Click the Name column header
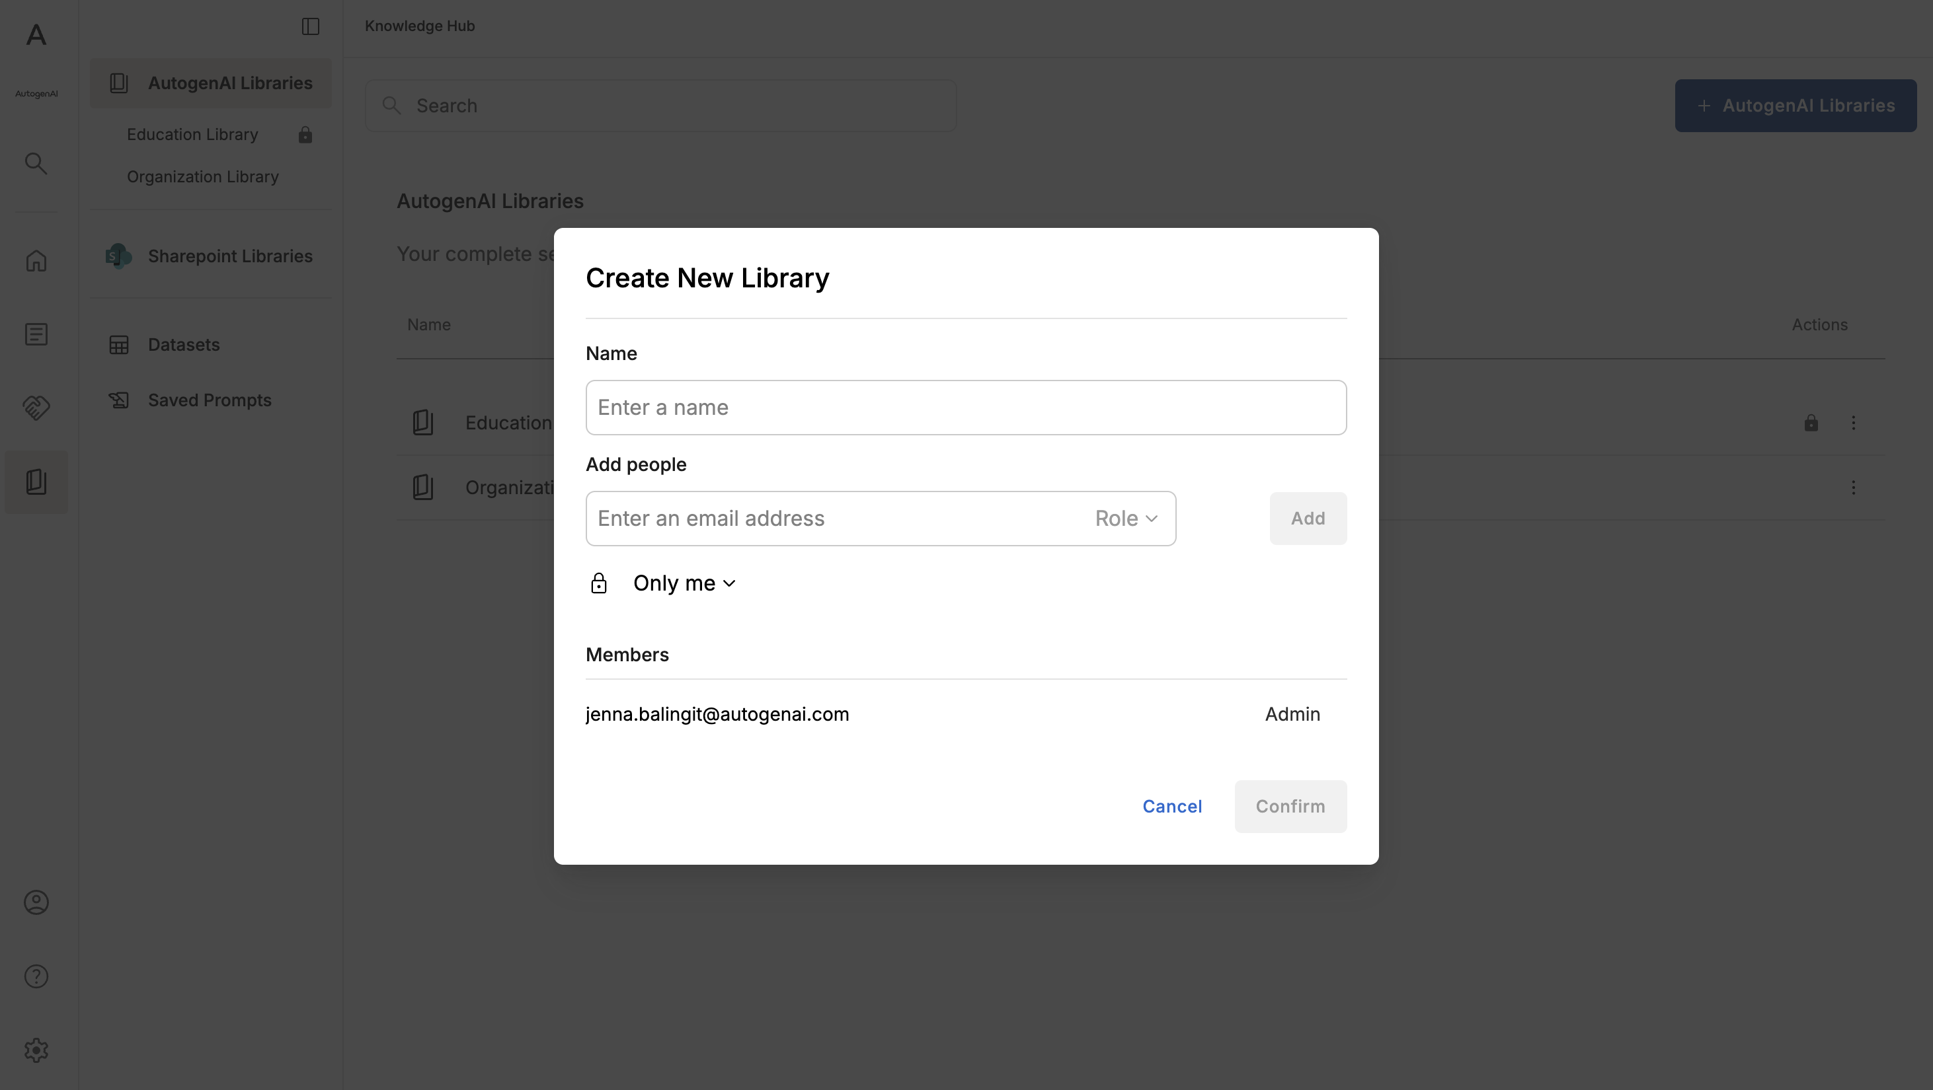Image resolution: width=1933 pixels, height=1090 pixels. point(428,324)
